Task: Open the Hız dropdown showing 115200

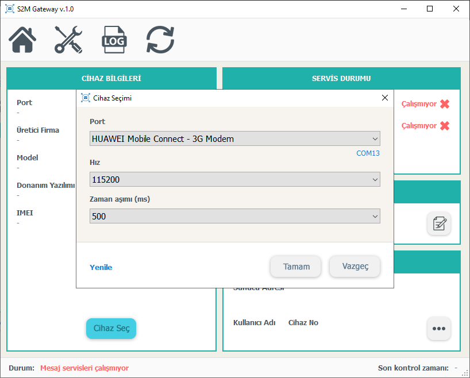Action: click(235, 180)
